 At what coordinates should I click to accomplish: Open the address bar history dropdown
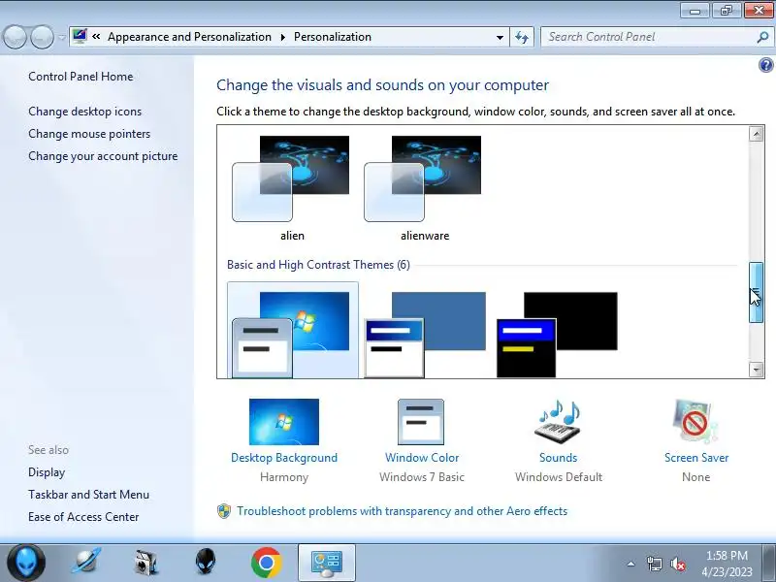click(x=500, y=37)
